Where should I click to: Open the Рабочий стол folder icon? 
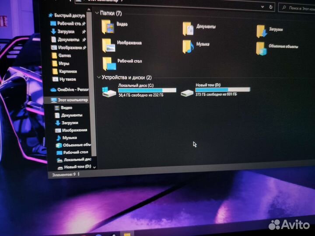point(109,64)
